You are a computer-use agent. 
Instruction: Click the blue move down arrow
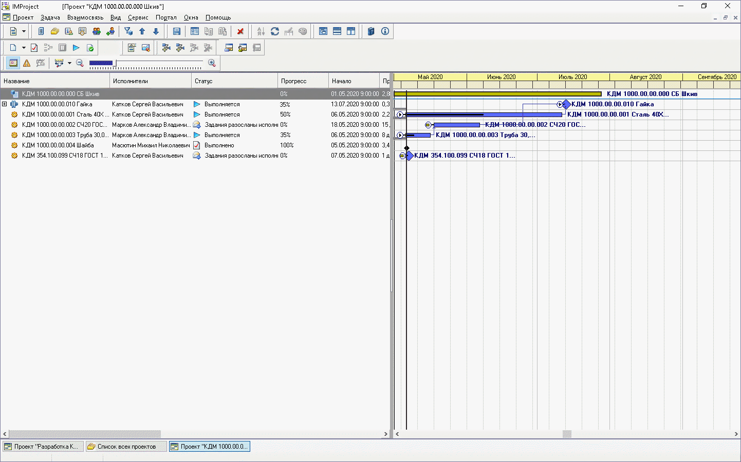click(156, 31)
